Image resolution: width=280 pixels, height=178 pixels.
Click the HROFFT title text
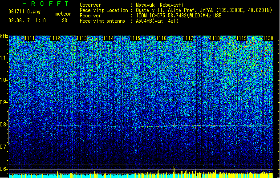45,4
